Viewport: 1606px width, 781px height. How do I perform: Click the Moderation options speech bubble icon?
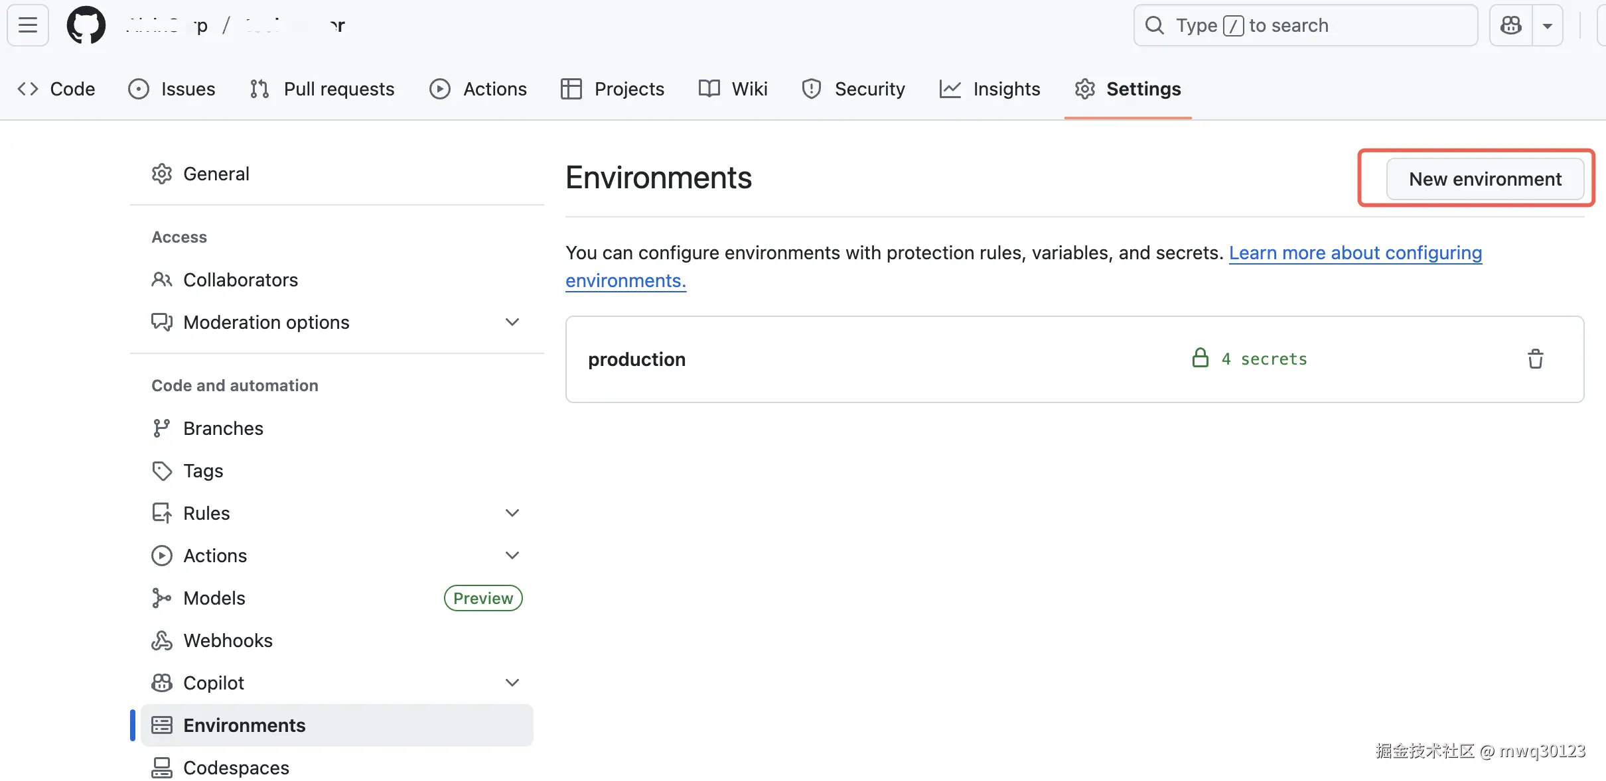pyautogui.click(x=162, y=322)
